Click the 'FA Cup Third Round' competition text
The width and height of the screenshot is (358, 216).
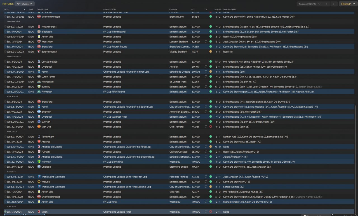(114, 32)
